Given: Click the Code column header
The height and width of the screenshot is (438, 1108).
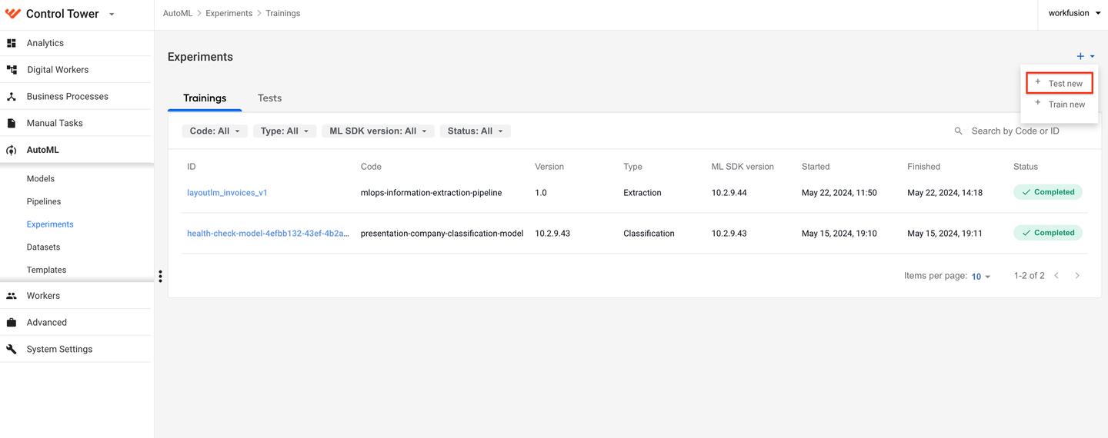Looking at the screenshot, I should [371, 167].
